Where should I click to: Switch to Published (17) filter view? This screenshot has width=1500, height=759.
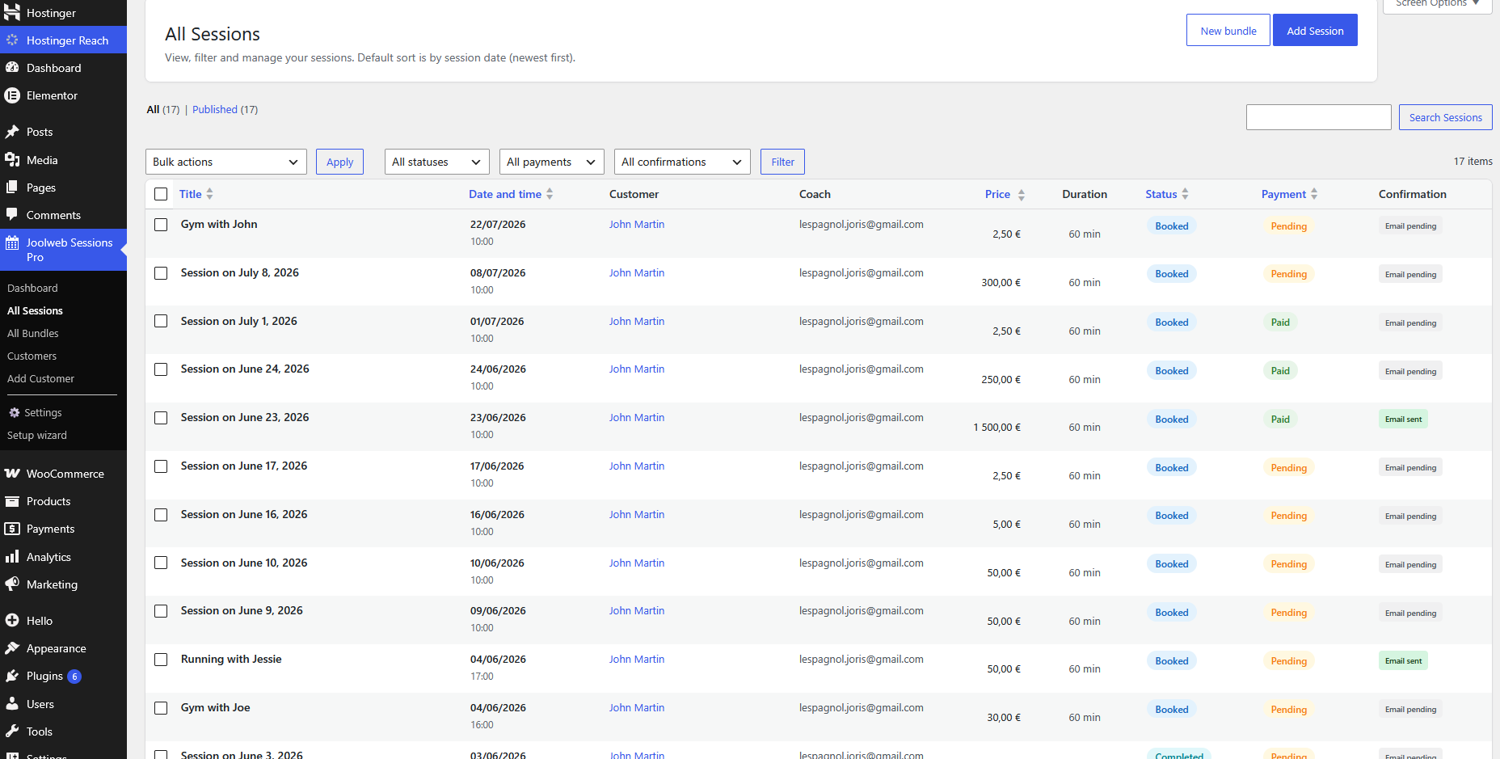tap(225, 109)
